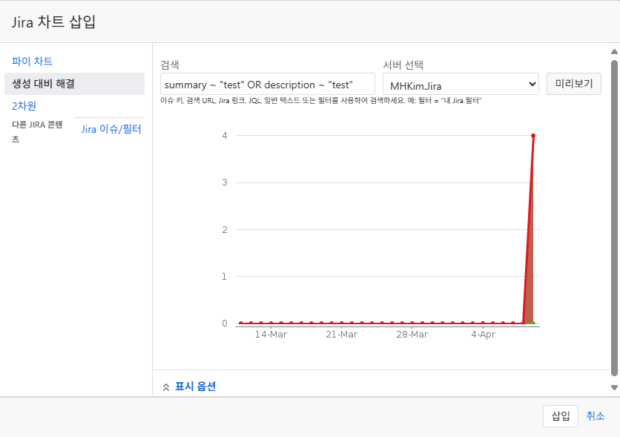Select the 파이 차트 chart type

32,62
